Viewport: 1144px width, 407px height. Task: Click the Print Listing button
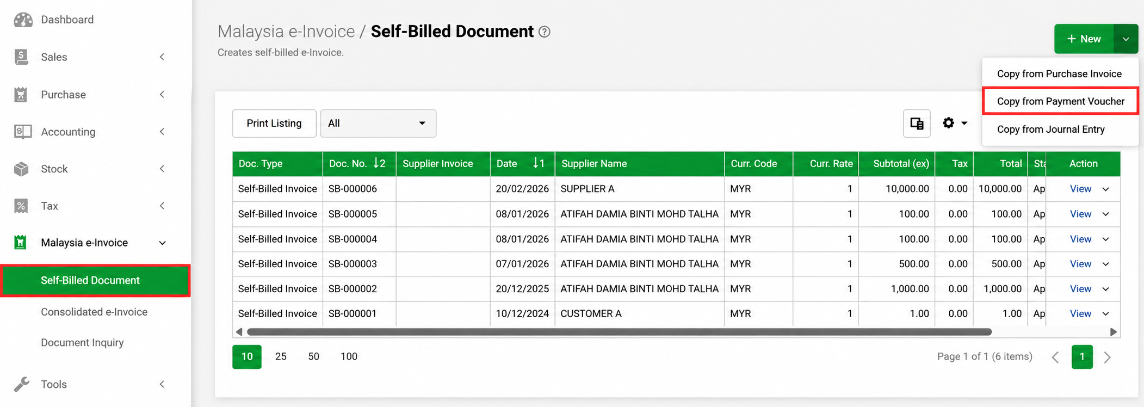click(274, 124)
